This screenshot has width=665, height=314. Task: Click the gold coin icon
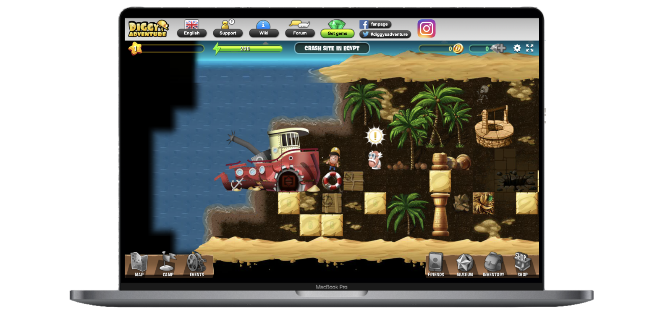pyautogui.click(x=458, y=49)
